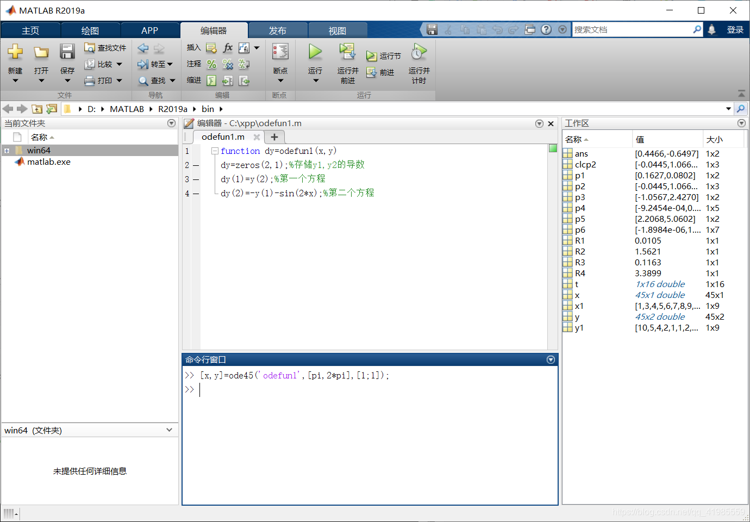The image size is (750, 522).
Task: Click the New file icon
Action: [15, 52]
